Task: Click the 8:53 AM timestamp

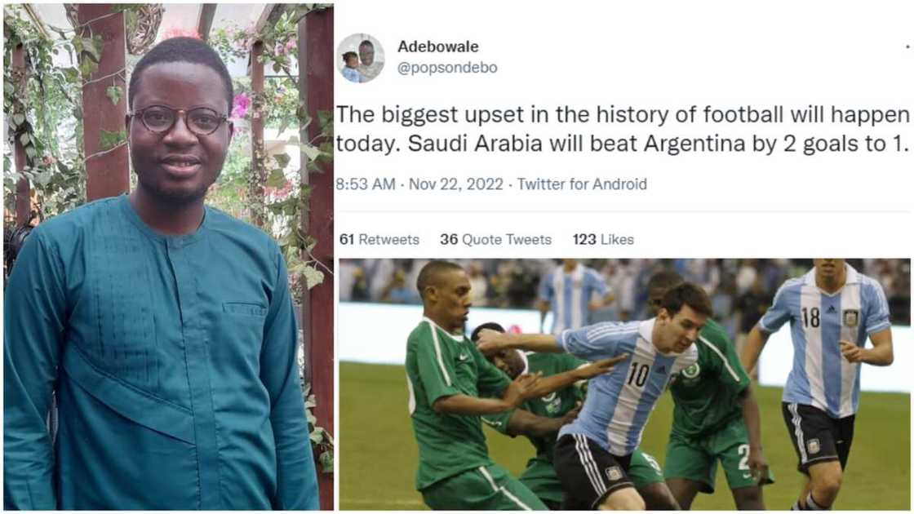Action: coord(366,184)
